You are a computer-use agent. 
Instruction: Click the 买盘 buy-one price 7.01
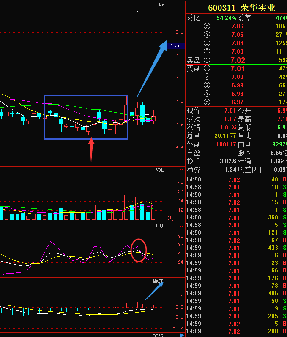pyautogui.click(x=238, y=69)
